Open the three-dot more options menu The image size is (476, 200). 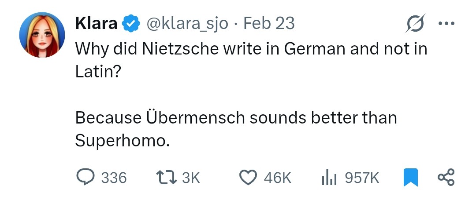[446, 23]
